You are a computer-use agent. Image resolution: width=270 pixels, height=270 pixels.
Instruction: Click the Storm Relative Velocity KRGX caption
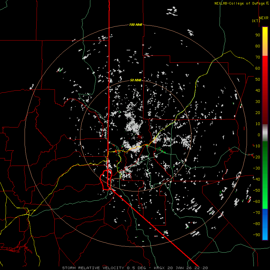(135, 268)
